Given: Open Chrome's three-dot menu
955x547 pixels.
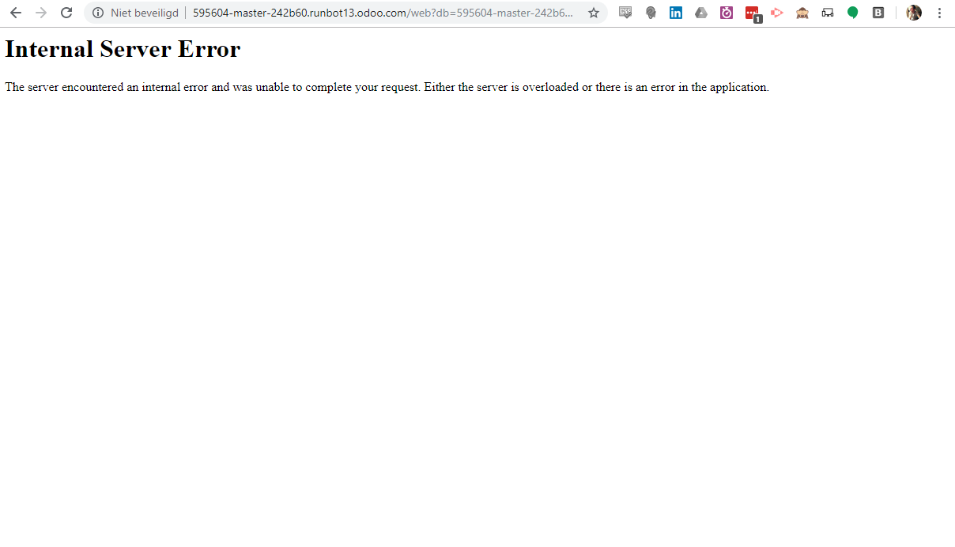Looking at the screenshot, I should [940, 13].
